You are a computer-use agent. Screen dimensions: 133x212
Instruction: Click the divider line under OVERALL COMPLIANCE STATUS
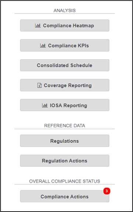pyautogui.click(x=64, y=184)
